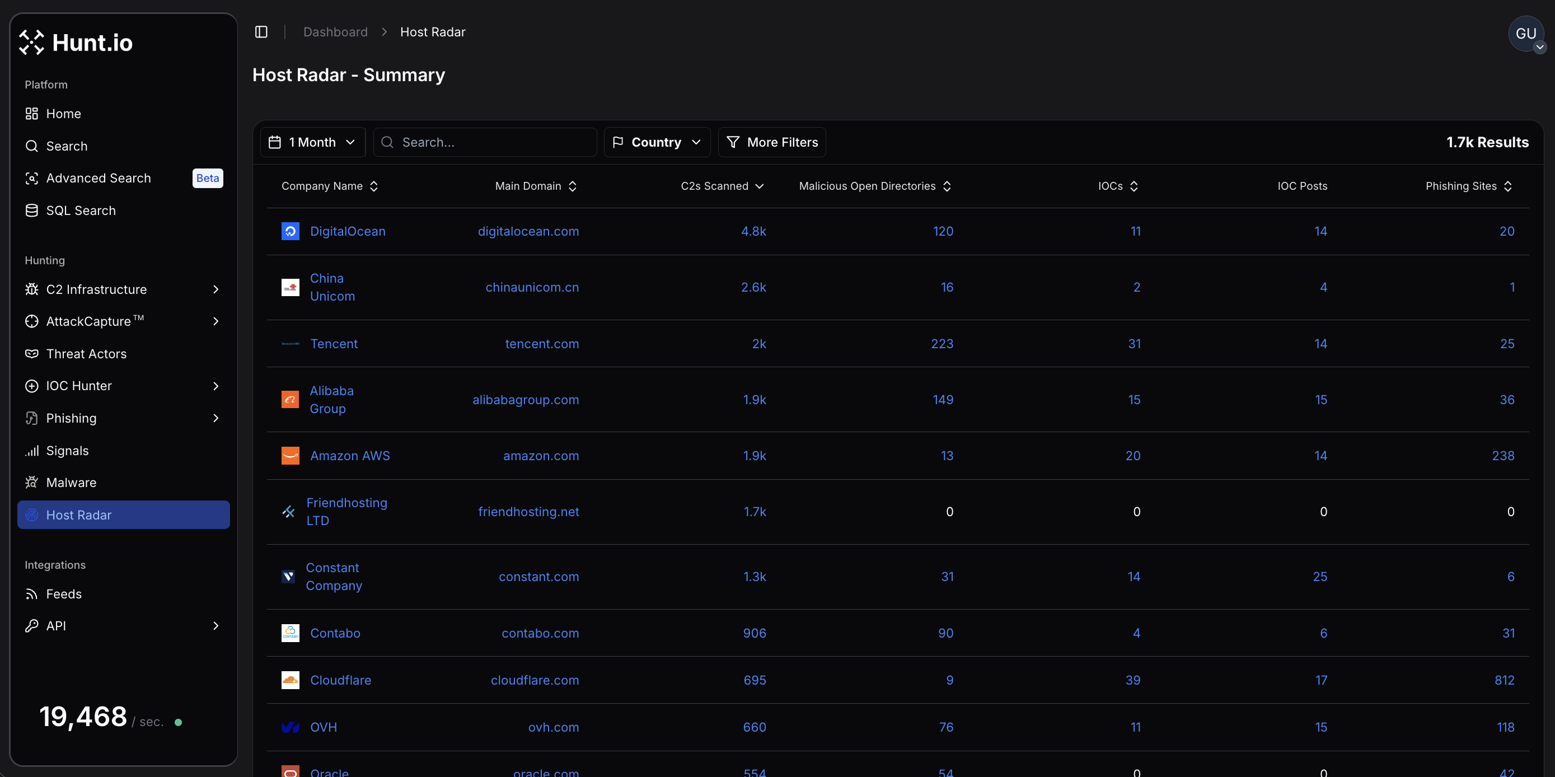1555x777 pixels.
Task: Open the GU user avatar menu
Action: (x=1526, y=34)
